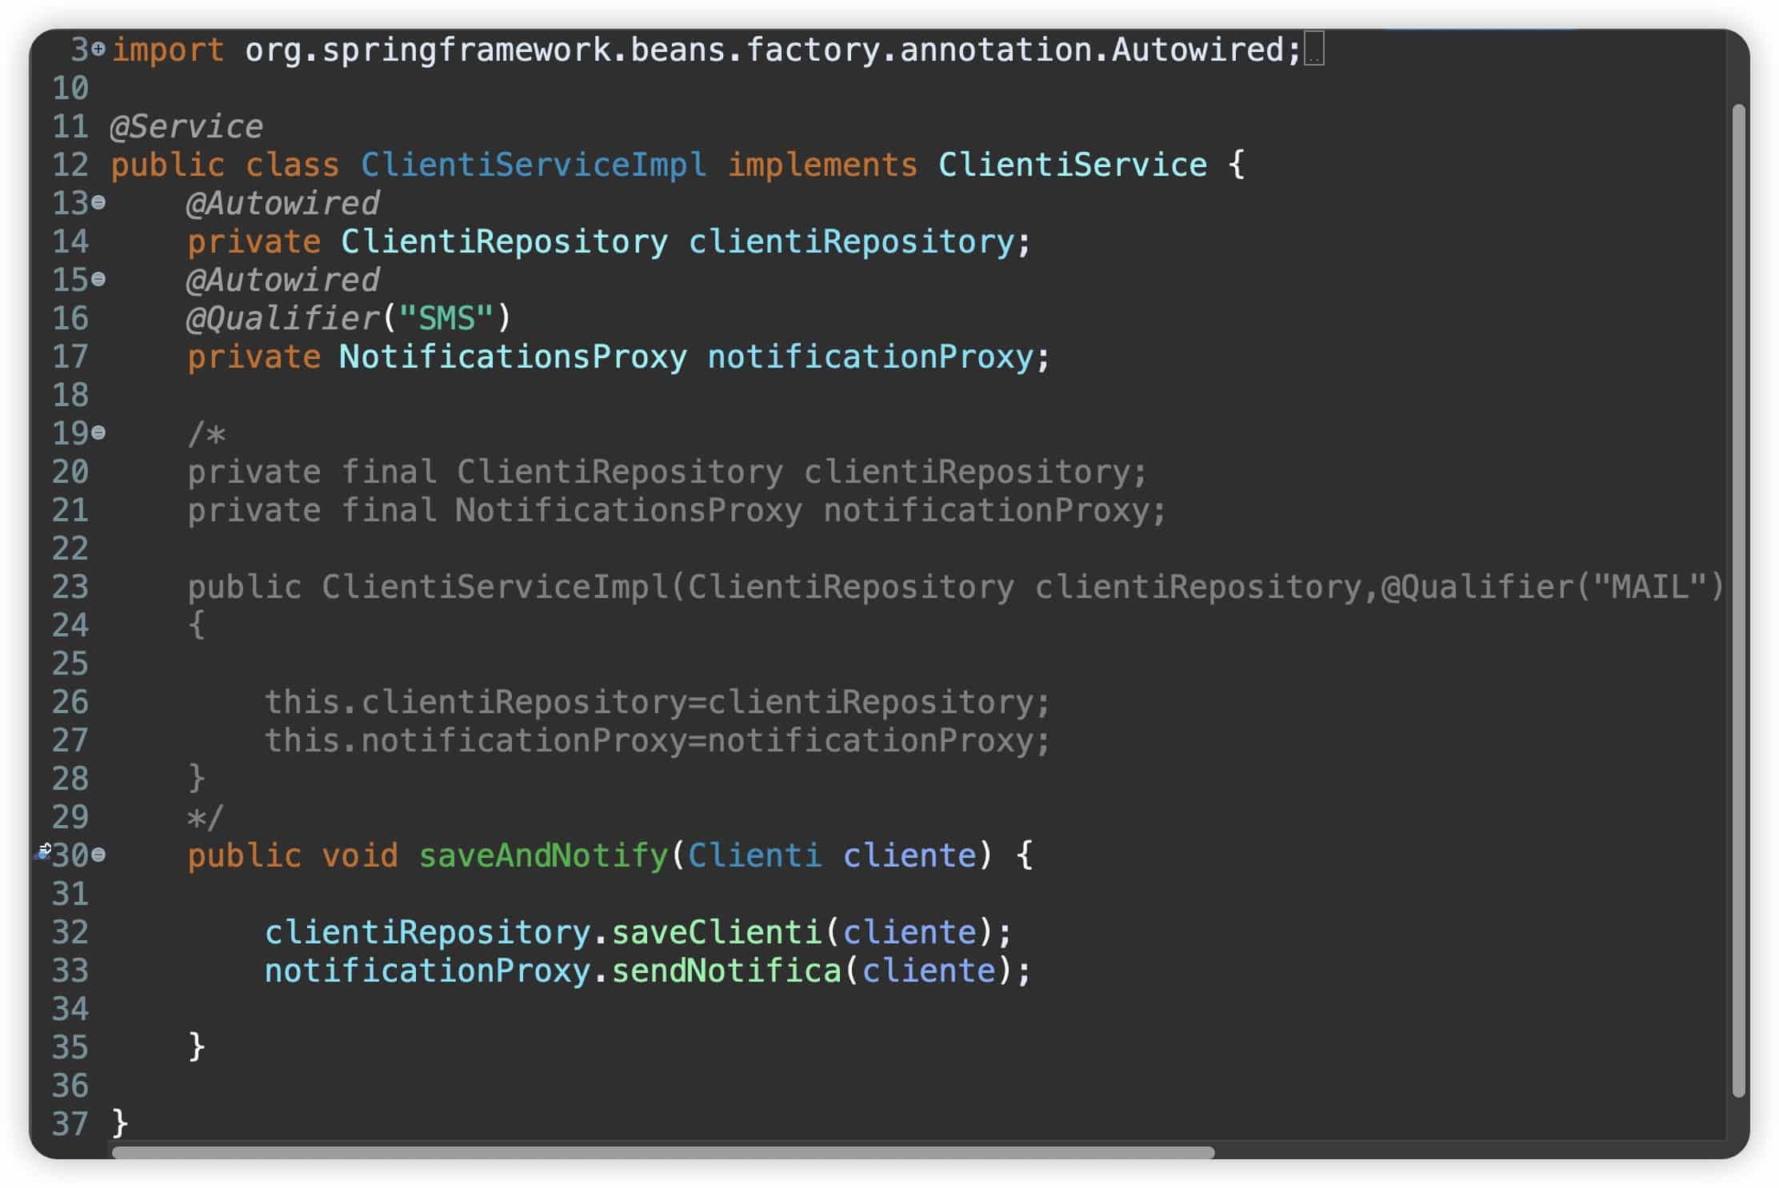Screen dimensions: 1779x1188
Task: Click the vertical scrollbar thumb
Action: (x=1737, y=600)
